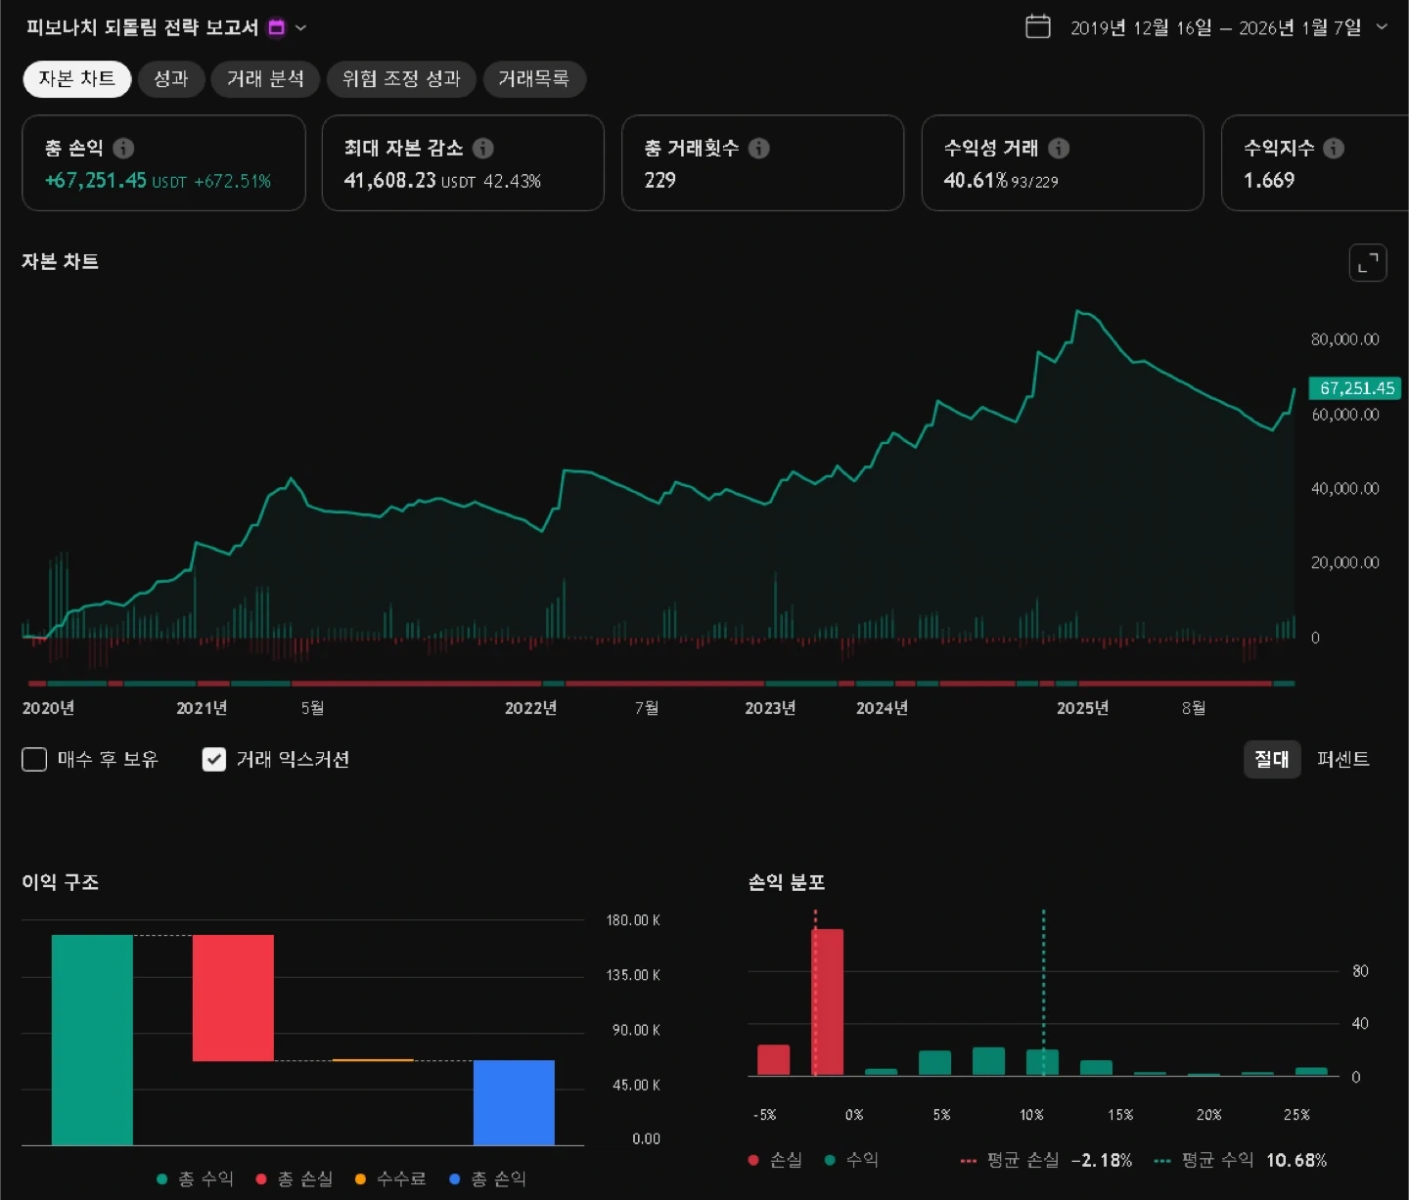Screen dimensions: 1409x1200
Task: Switch to the 성과 tab
Action: 170,79
